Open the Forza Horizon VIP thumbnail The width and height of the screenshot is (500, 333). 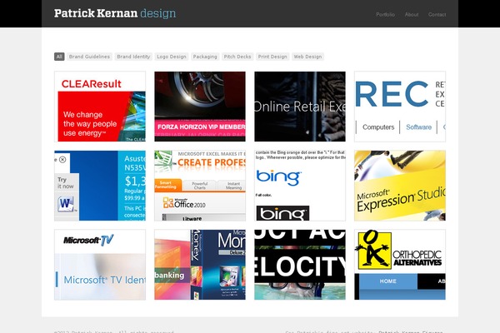(200, 107)
